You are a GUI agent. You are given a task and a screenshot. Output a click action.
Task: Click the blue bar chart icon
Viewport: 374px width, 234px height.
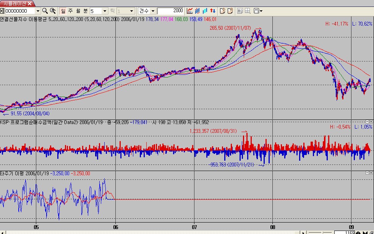pyautogui.click(x=197, y=11)
